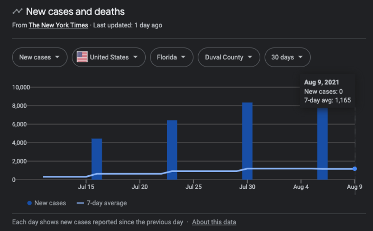Click the New cases legend dot
This screenshot has height=231, width=373.
30,203
